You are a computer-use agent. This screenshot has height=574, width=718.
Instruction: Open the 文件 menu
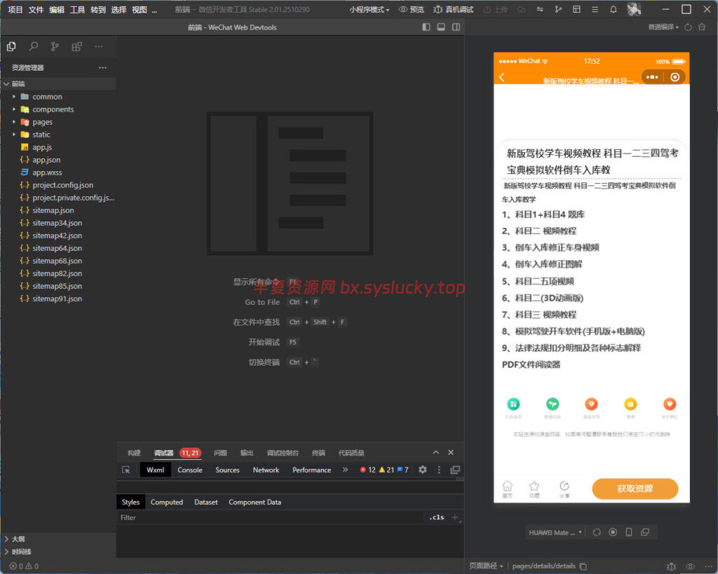[36, 10]
